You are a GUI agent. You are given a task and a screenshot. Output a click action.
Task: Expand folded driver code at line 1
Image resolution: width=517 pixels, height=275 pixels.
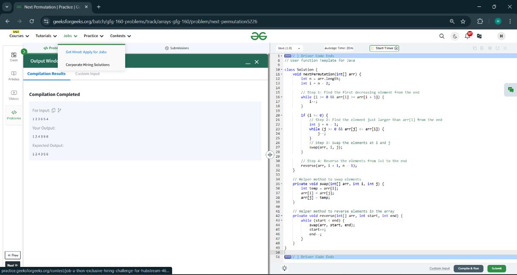(287, 56)
